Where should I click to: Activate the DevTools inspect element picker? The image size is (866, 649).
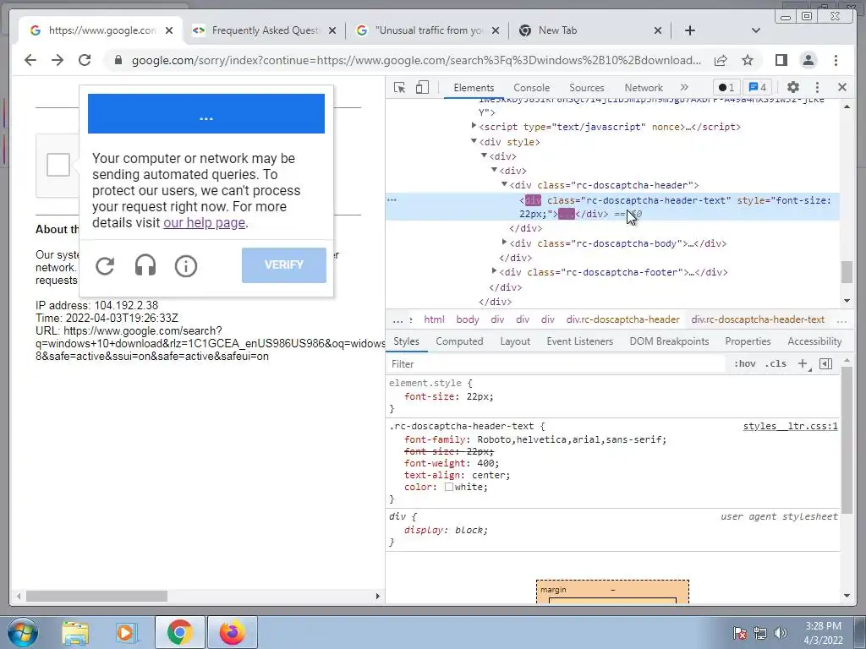coord(400,87)
